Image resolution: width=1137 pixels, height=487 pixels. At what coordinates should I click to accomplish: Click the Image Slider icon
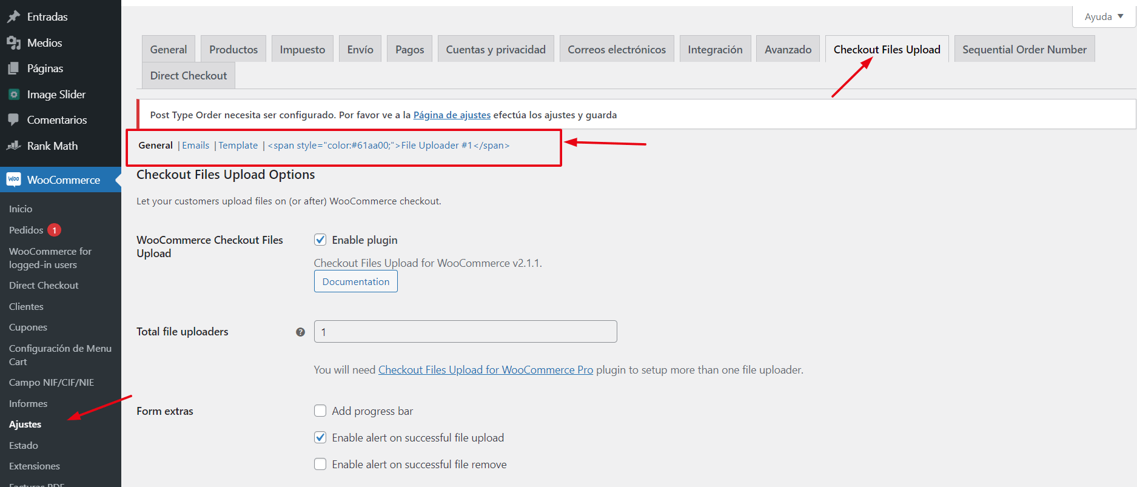pyautogui.click(x=13, y=95)
